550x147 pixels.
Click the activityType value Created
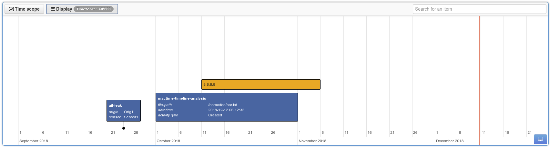point(215,115)
